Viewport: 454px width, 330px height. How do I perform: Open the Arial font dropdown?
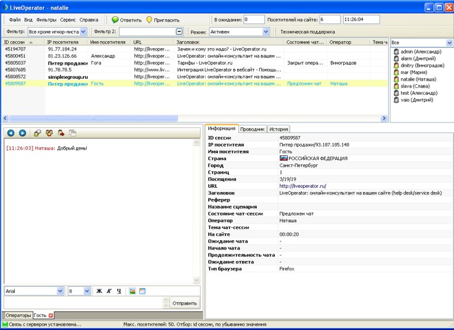pos(60,291)
